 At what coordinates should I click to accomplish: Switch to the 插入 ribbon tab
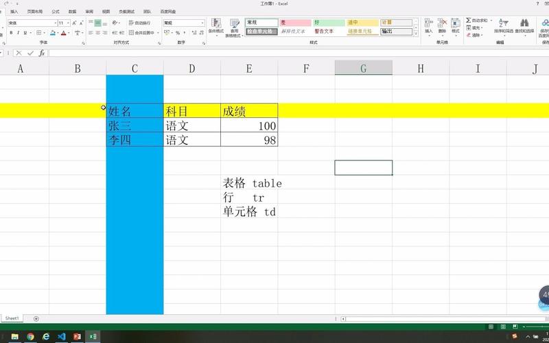click(14, 12)
